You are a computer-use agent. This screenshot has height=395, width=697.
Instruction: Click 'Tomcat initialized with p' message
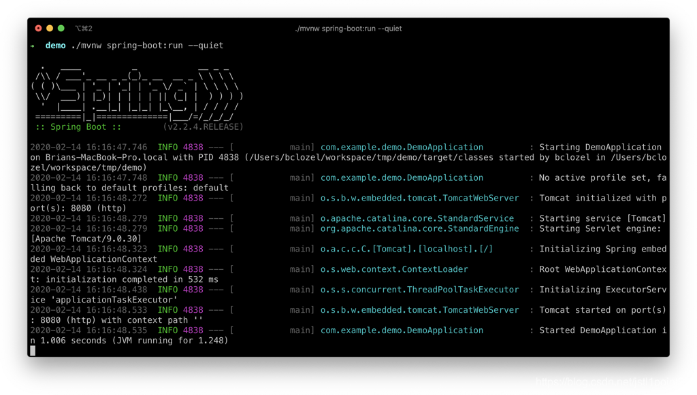click(603, 199)
